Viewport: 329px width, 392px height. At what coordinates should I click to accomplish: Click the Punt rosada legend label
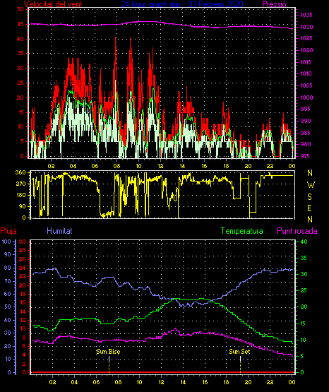pos(297,231)
